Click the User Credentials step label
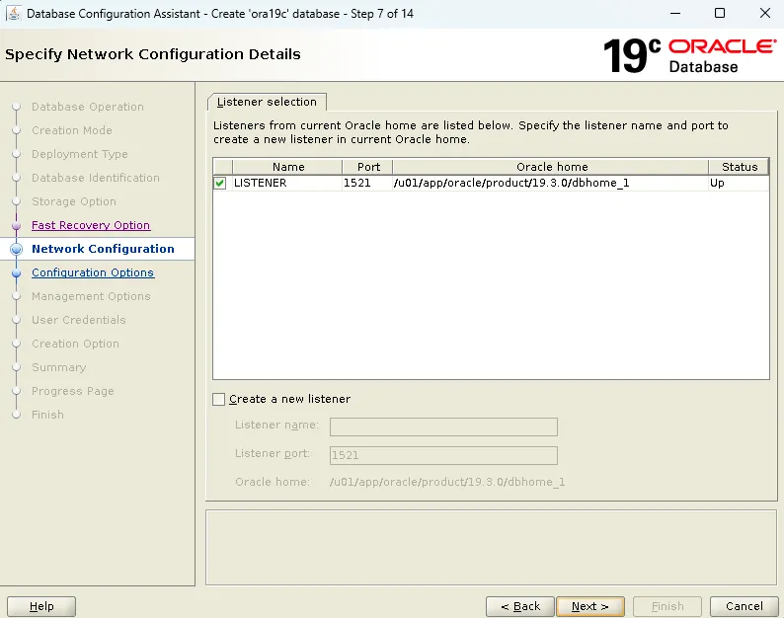The image size is (784, 618). point(79,320)
